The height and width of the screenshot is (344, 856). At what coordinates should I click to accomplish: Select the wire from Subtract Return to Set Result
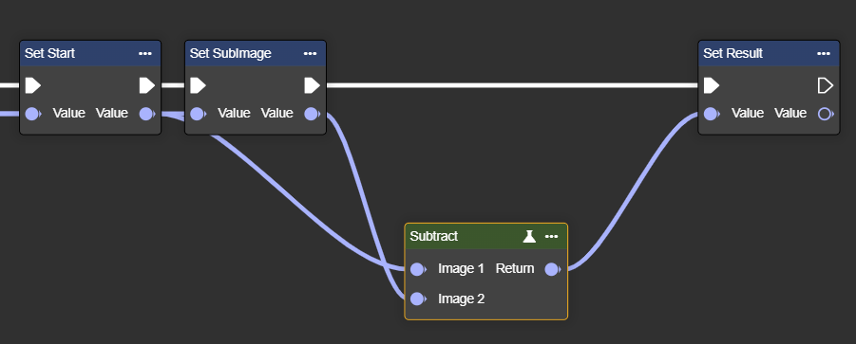[634, 191]
